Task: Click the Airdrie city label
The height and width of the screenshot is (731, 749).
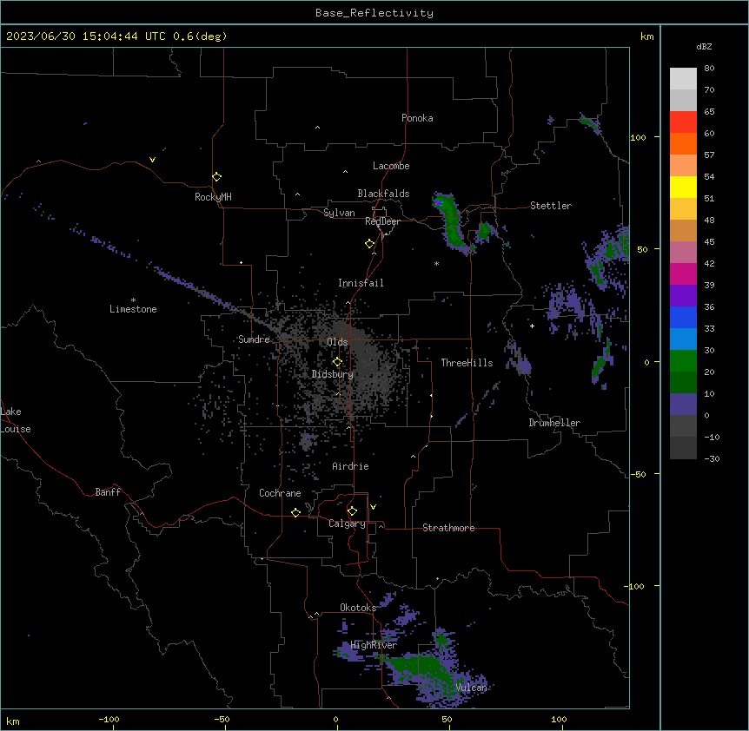Action: 350,466
